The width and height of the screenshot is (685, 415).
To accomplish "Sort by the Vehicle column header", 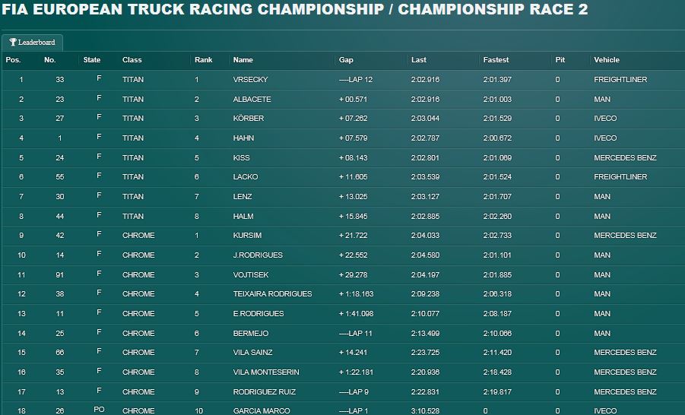I will click(607, 60).
